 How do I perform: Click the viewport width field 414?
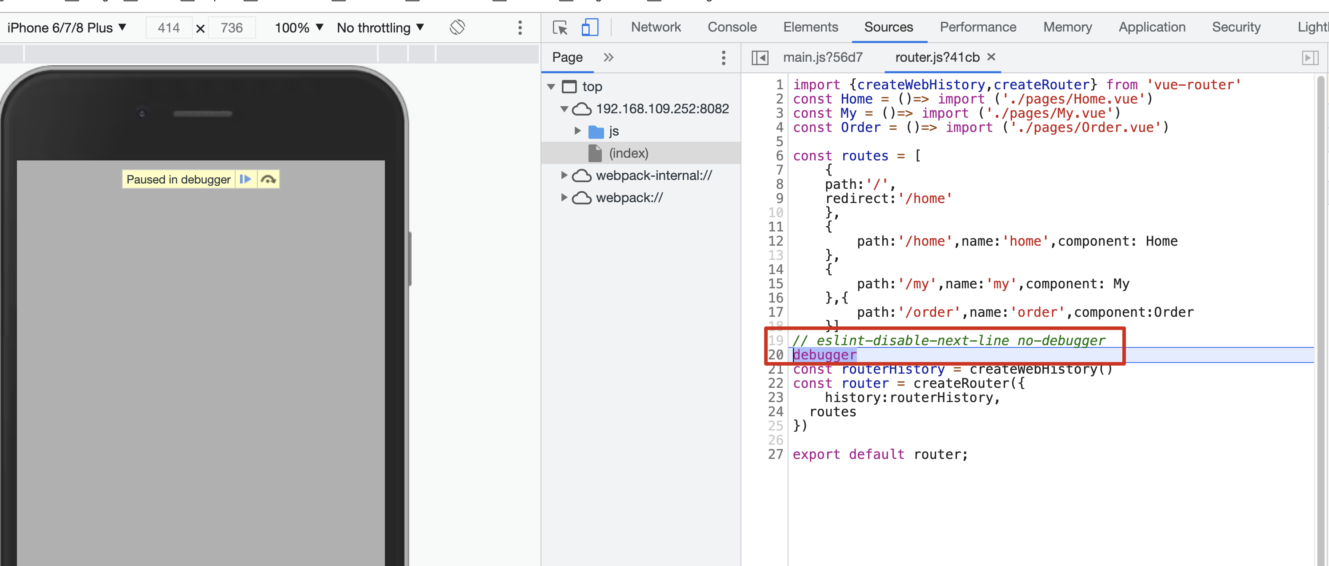tap(169, 27)
